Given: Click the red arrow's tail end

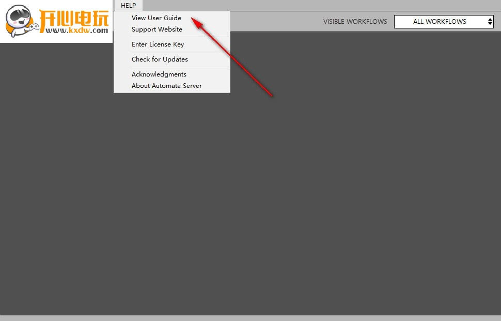Looking at the screenshot, I should pyautogui.click(x=271, y=95).
